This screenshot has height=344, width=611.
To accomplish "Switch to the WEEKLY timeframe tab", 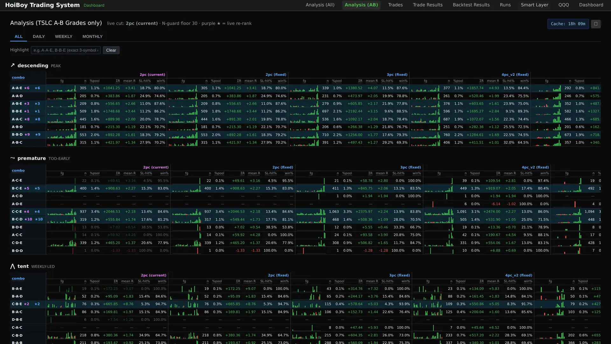I will tap(64, 37).
